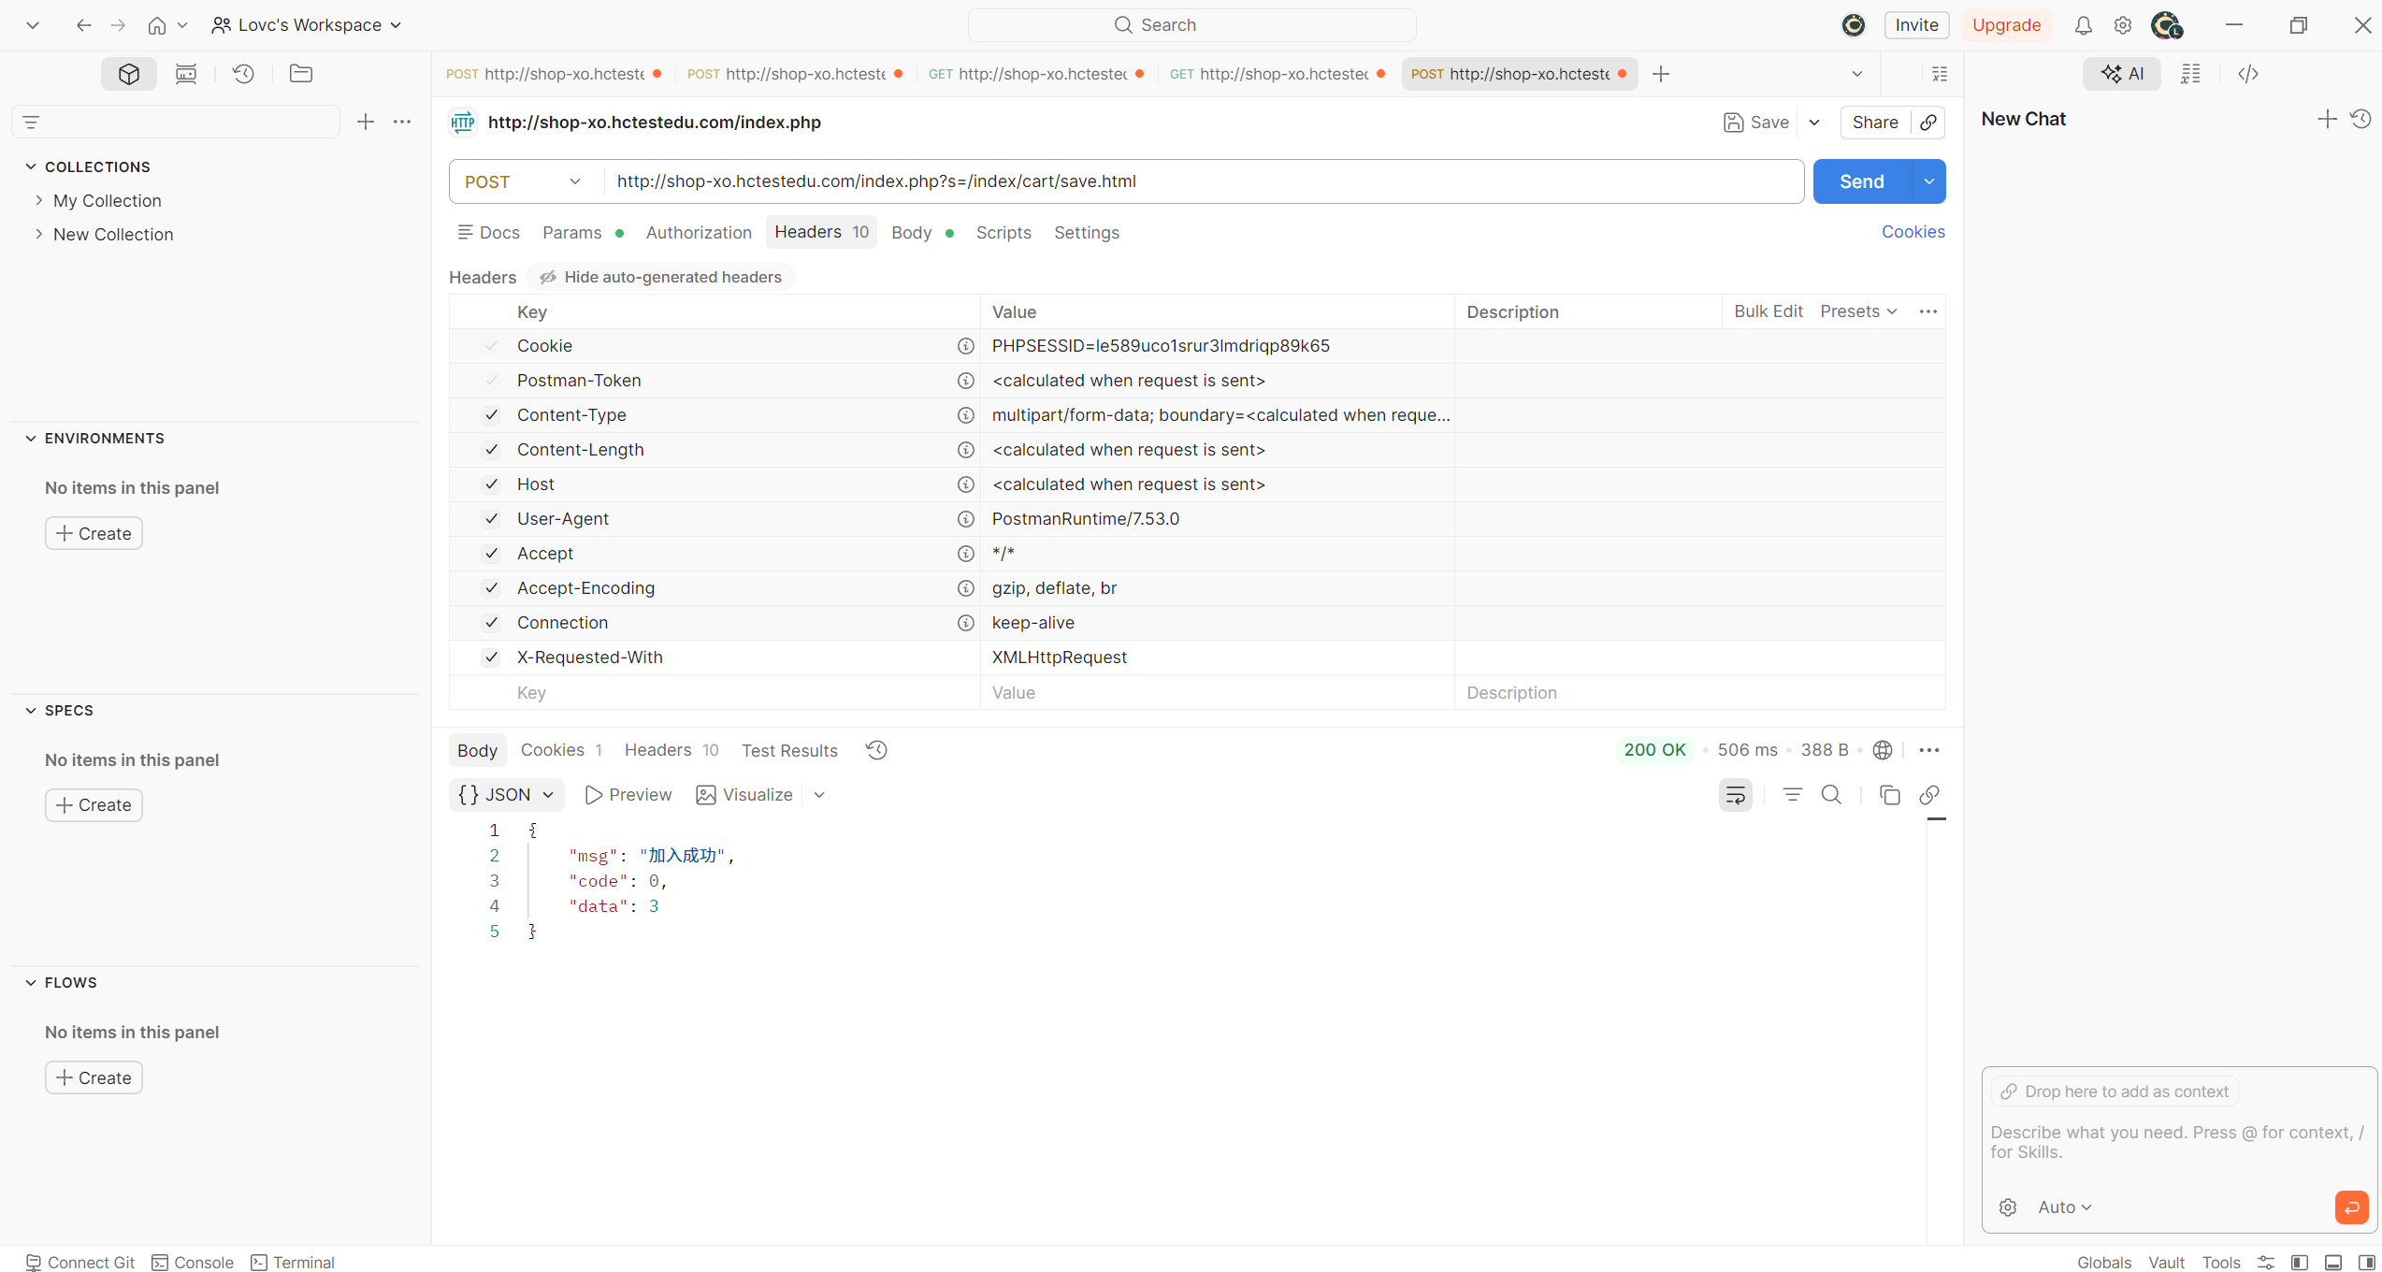
Task: Toggle the Accept-Encoding header checkbox
Action: tap(491, 588)
